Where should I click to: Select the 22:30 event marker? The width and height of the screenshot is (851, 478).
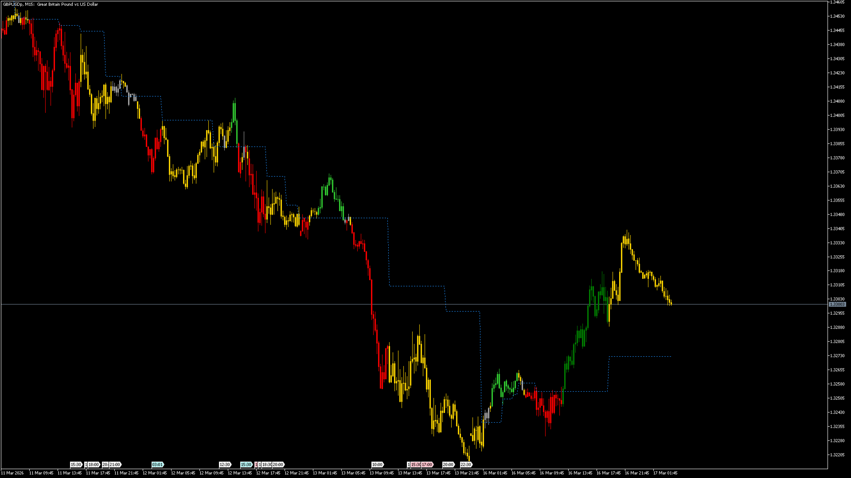pos(466,465)
